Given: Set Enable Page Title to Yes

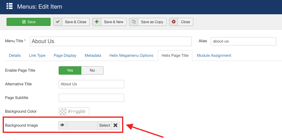Looking at the screenshot, I should [x=70, y=70].
